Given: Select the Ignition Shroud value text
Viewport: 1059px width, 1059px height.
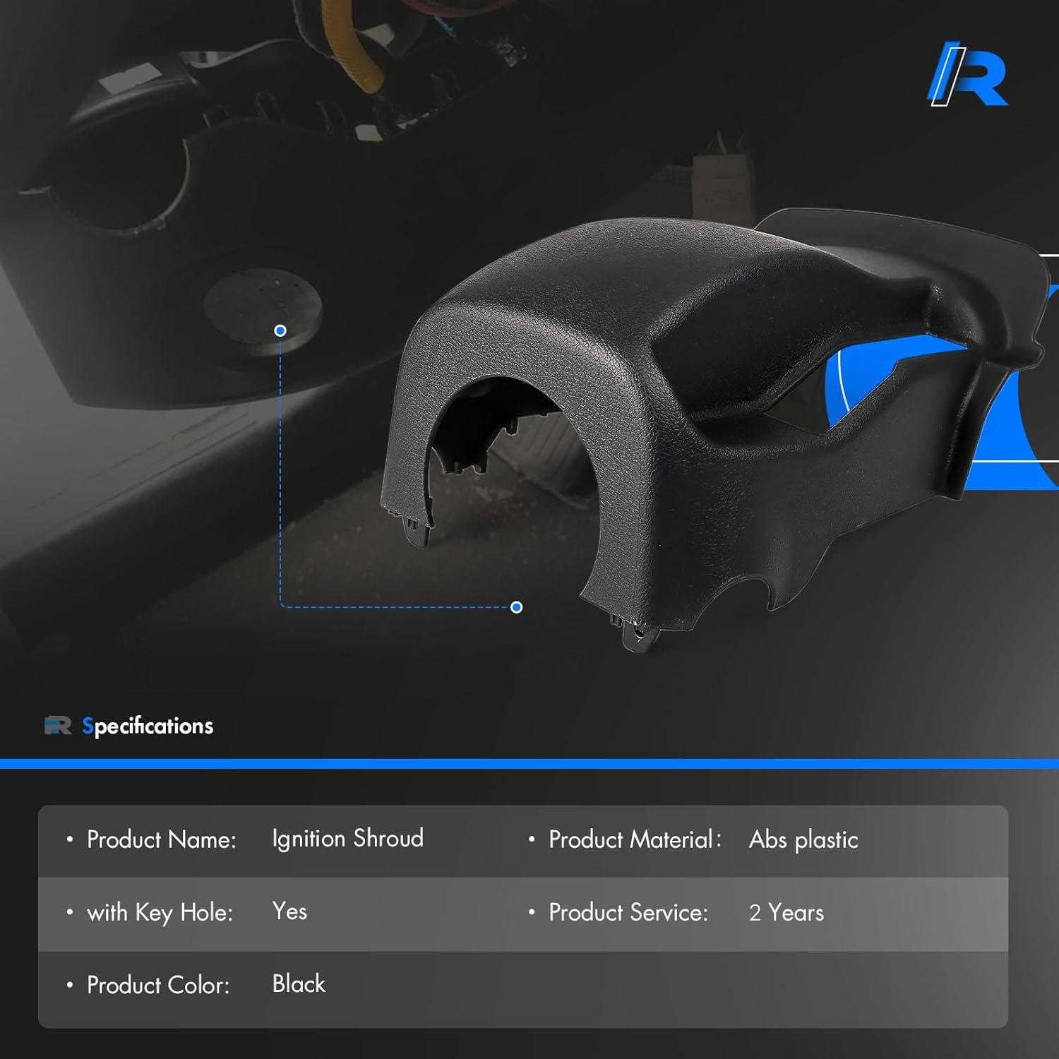Looking at the screenshot, I should point(347,839).
